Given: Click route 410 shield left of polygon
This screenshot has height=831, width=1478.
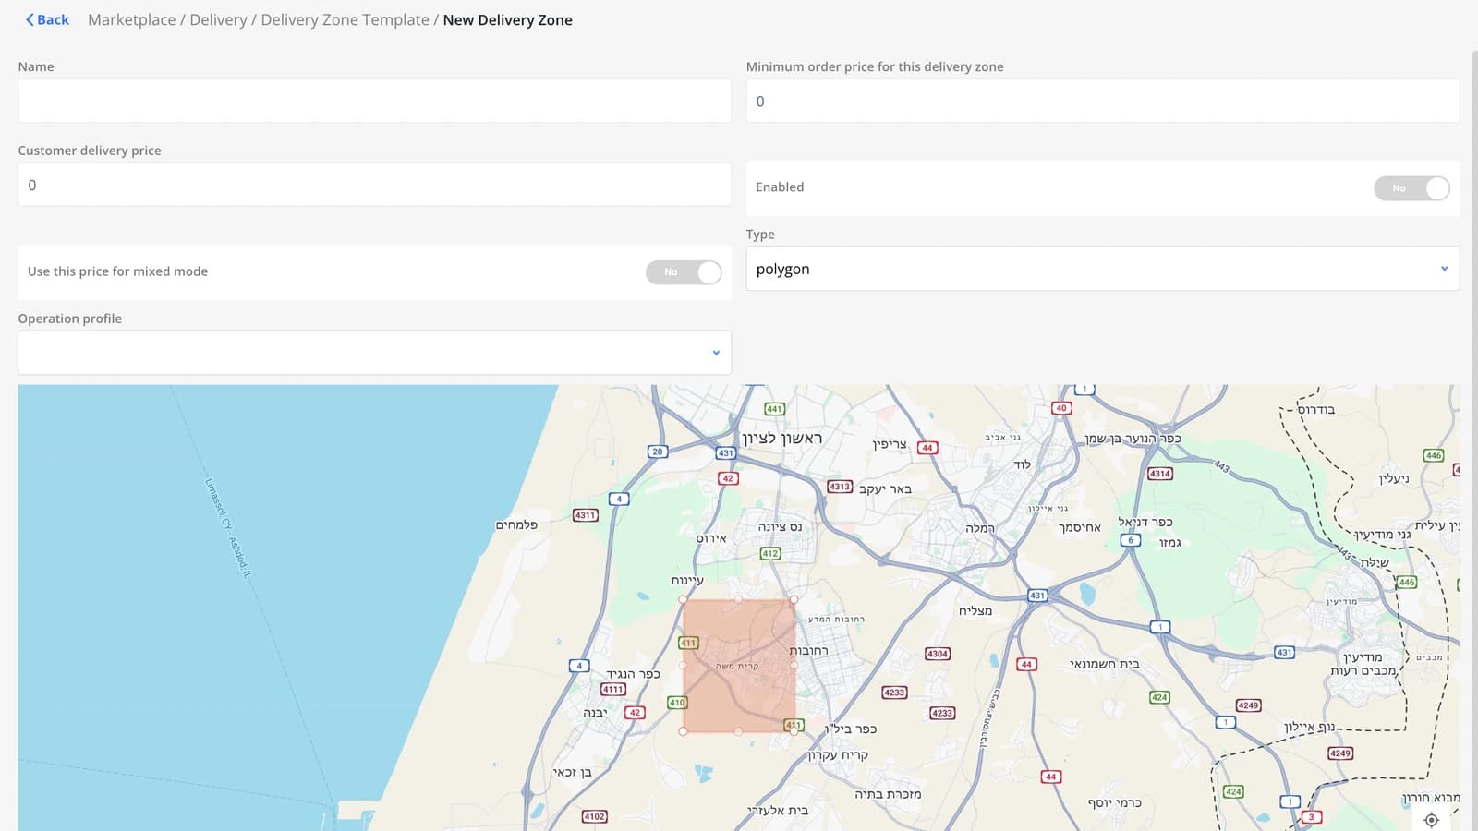Looking at the screenshot, I should [677, 703].
